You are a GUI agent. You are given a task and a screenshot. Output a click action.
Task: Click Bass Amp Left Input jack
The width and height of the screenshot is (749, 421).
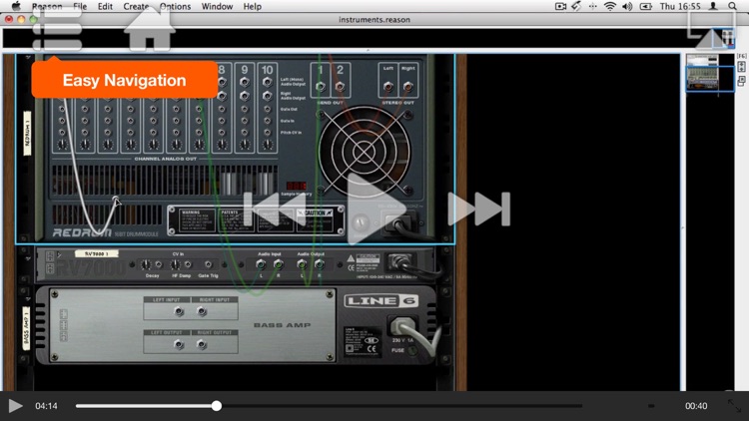coord(179,311)
